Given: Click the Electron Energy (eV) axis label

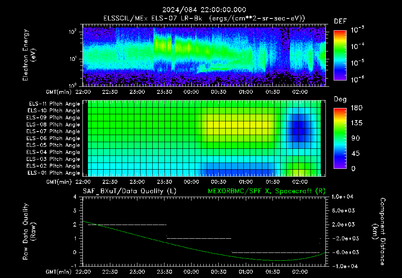Looking at the screenshot, I should click(29, 55).
